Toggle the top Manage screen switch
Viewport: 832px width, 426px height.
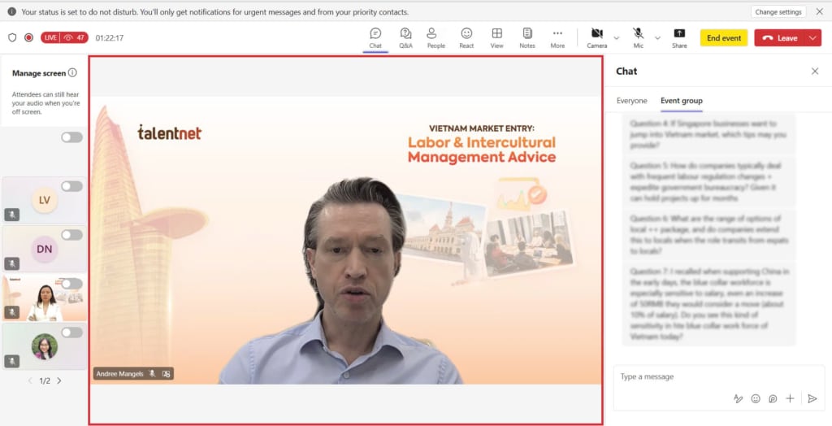click(x=72, y=137)
